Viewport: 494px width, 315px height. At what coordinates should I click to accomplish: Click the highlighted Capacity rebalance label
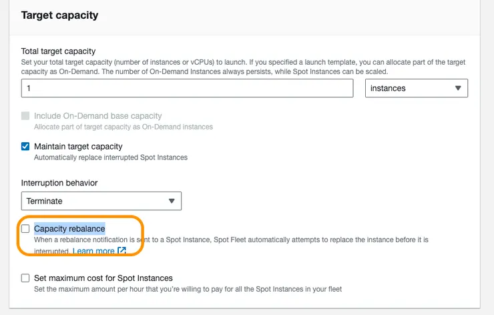click(x=69, y=229)
